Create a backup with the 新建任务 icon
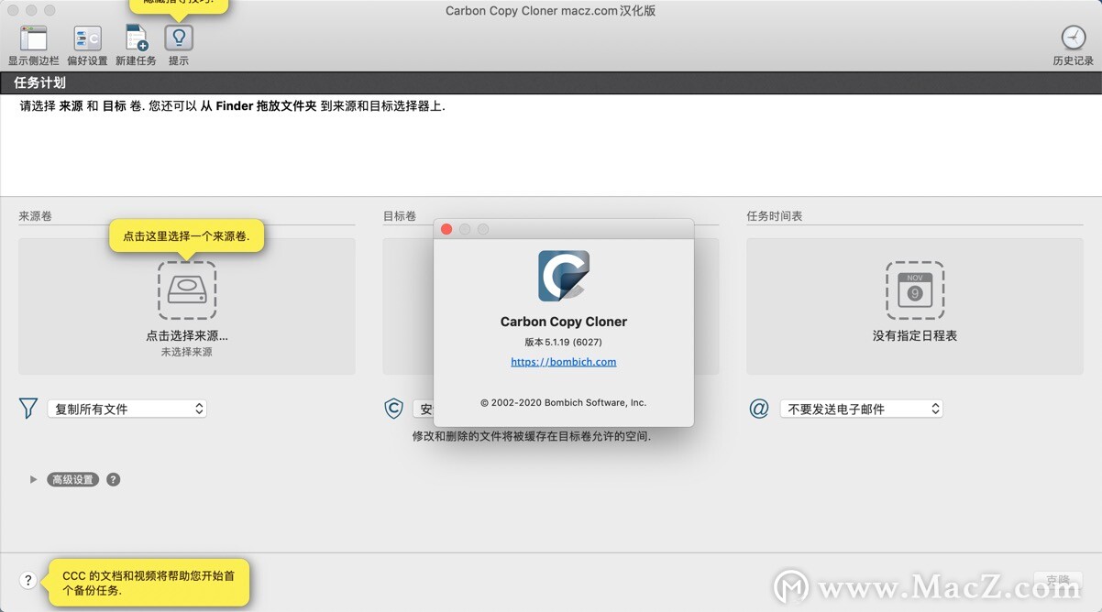The height and width of the screenshot is (612, 1102). click(x=136, y=38)
